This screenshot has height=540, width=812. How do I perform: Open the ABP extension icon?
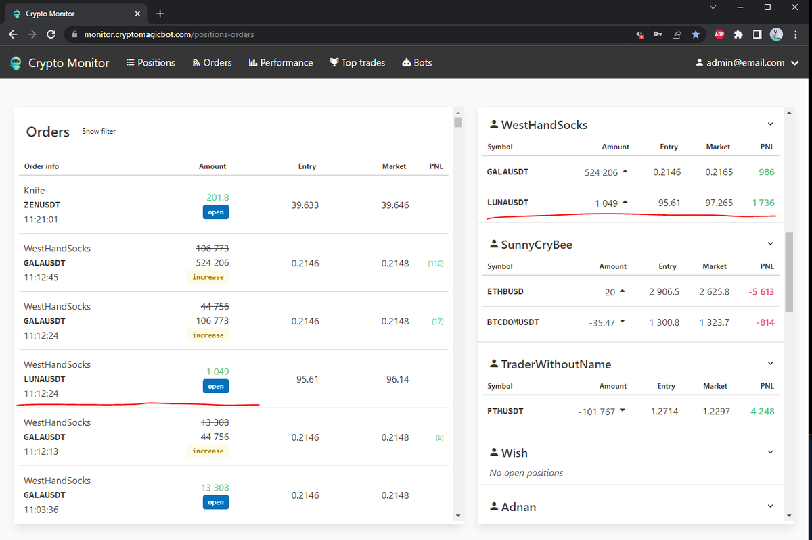click(719, 34)
